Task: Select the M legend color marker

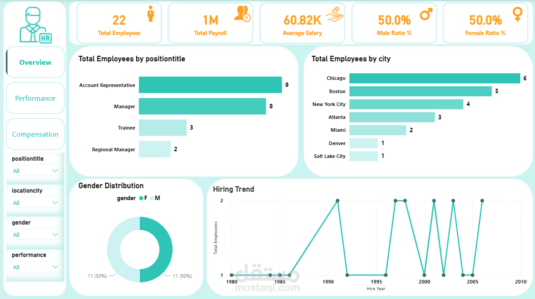Action: click(151, 198)
